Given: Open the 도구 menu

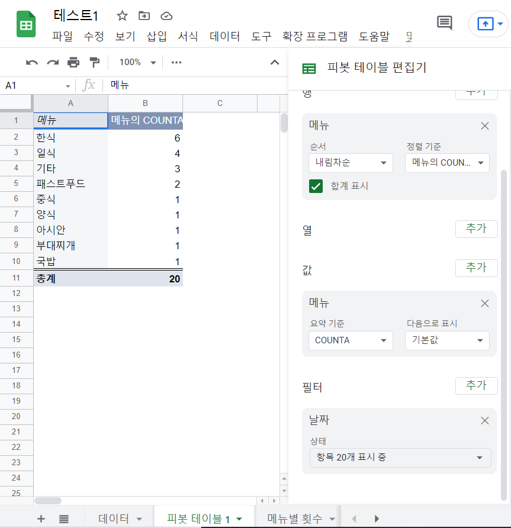Looking at the screenshot, I should [261, 36].
